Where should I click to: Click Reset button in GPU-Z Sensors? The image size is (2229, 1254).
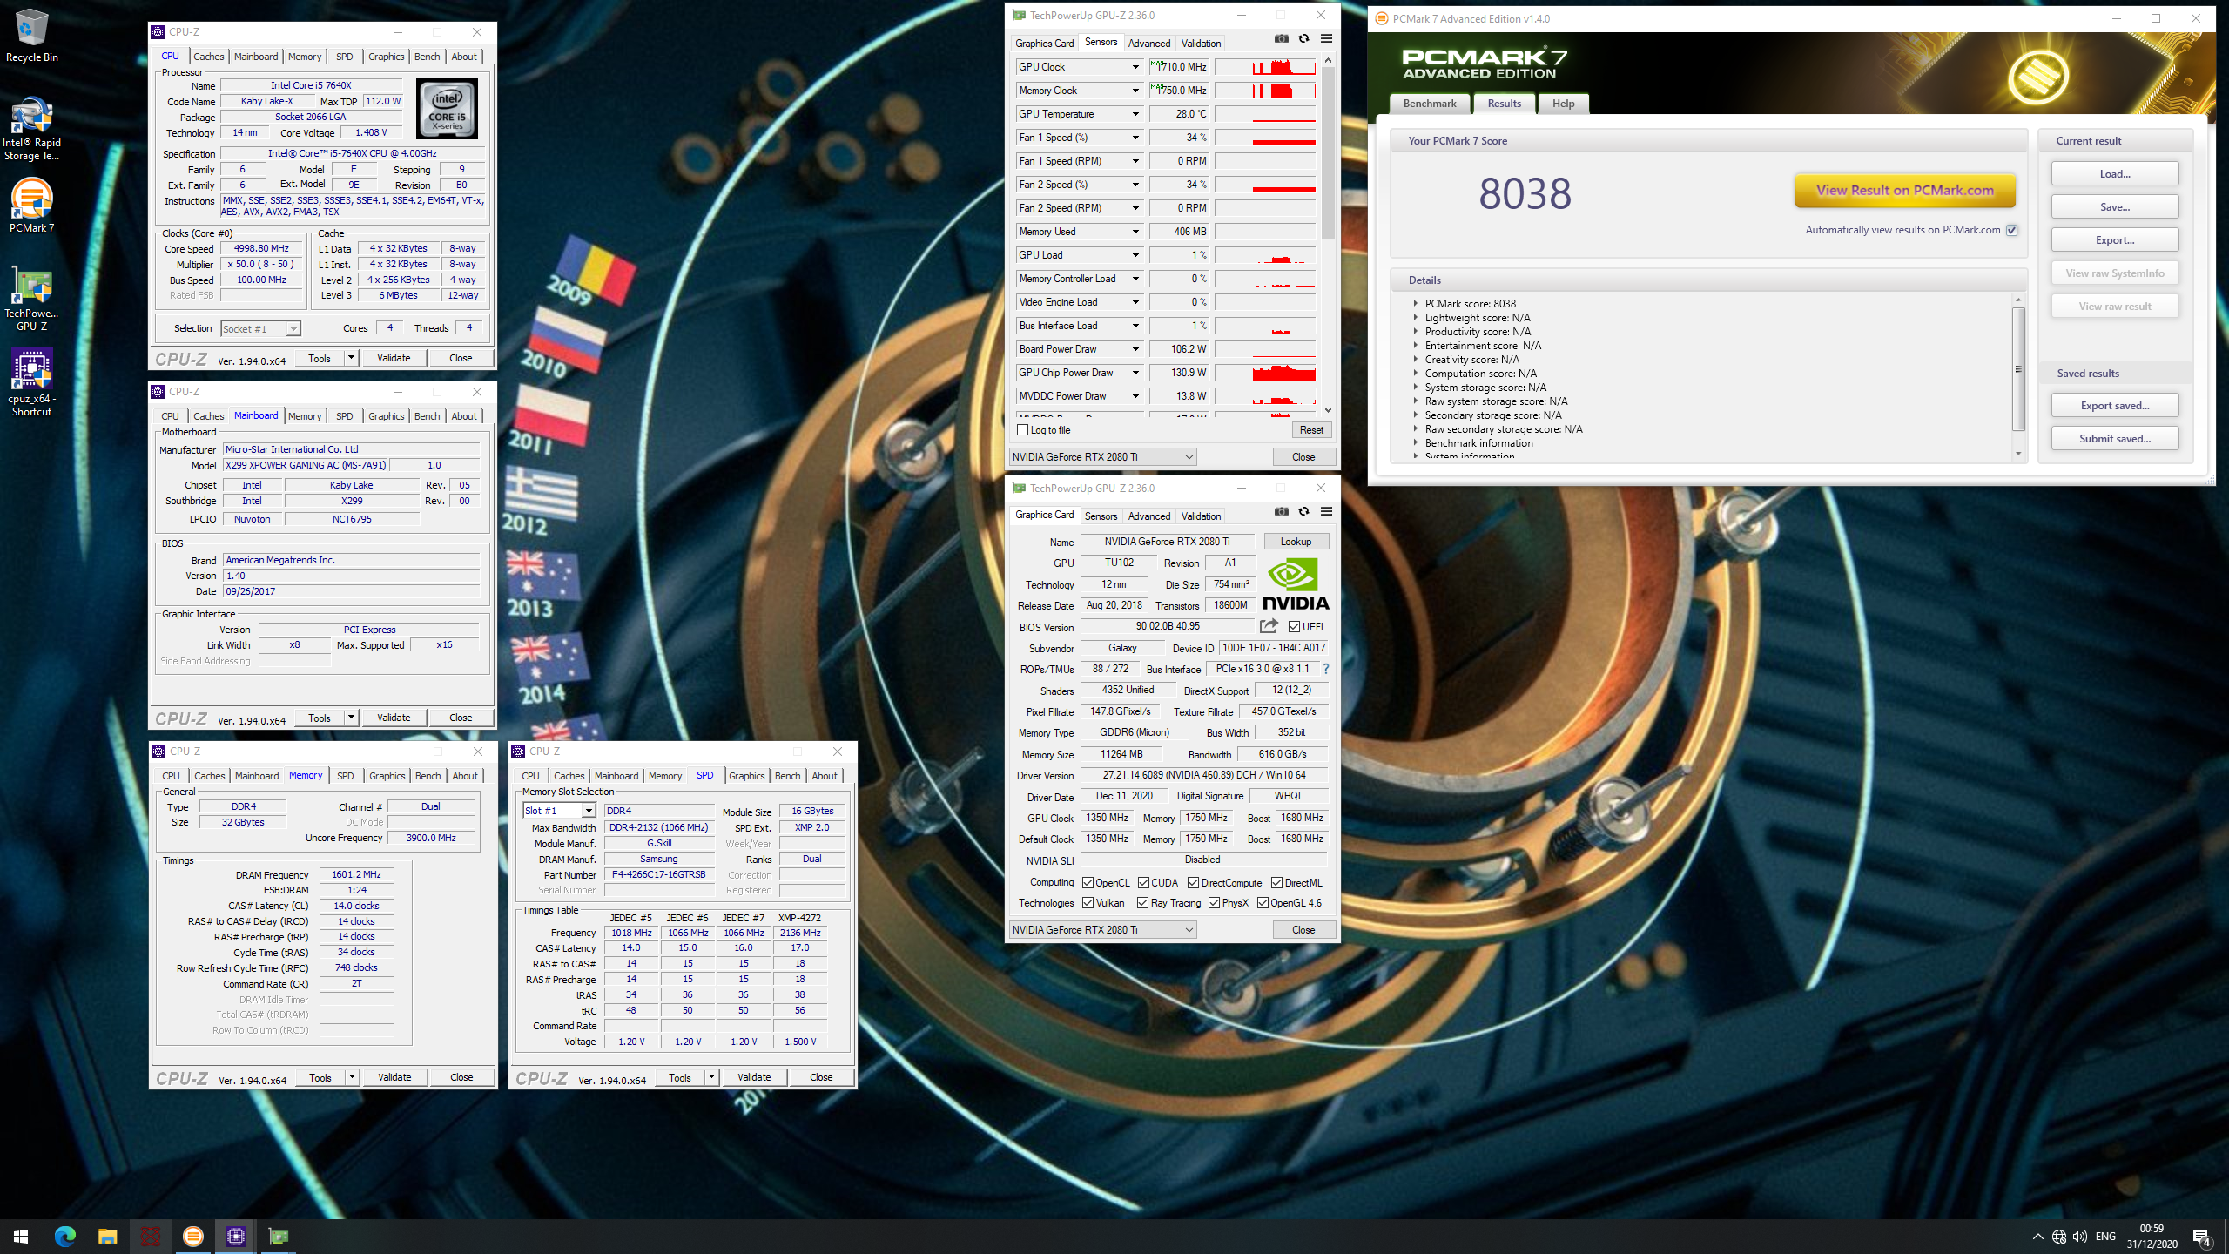click(x=1311, y=430)
